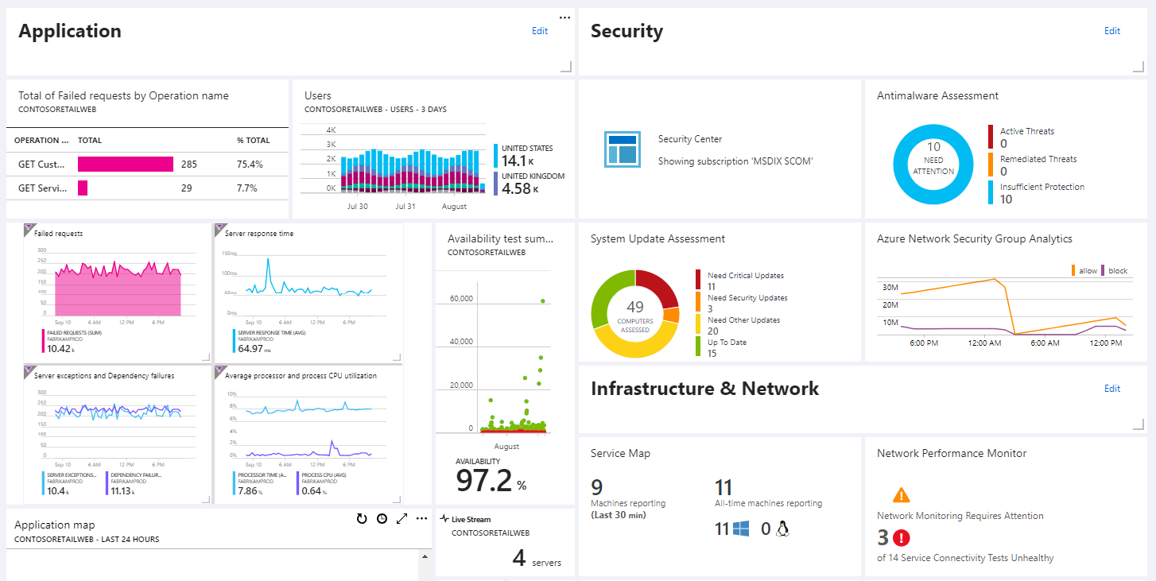Click the GET Cust... failed requests bar
Image resolution: width=1156 pixels, height=581 pixels.
(x=126, y=165)
